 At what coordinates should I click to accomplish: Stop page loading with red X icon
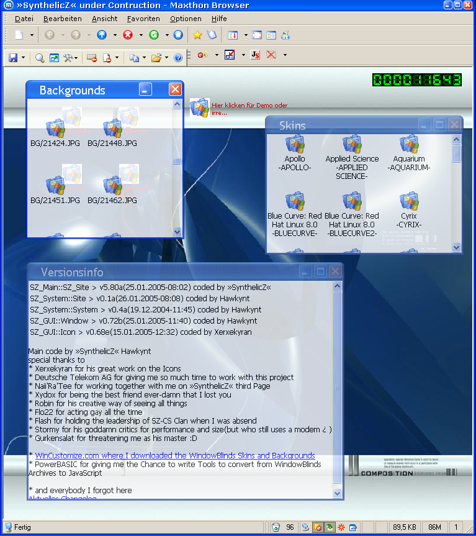tap(128, 35)
